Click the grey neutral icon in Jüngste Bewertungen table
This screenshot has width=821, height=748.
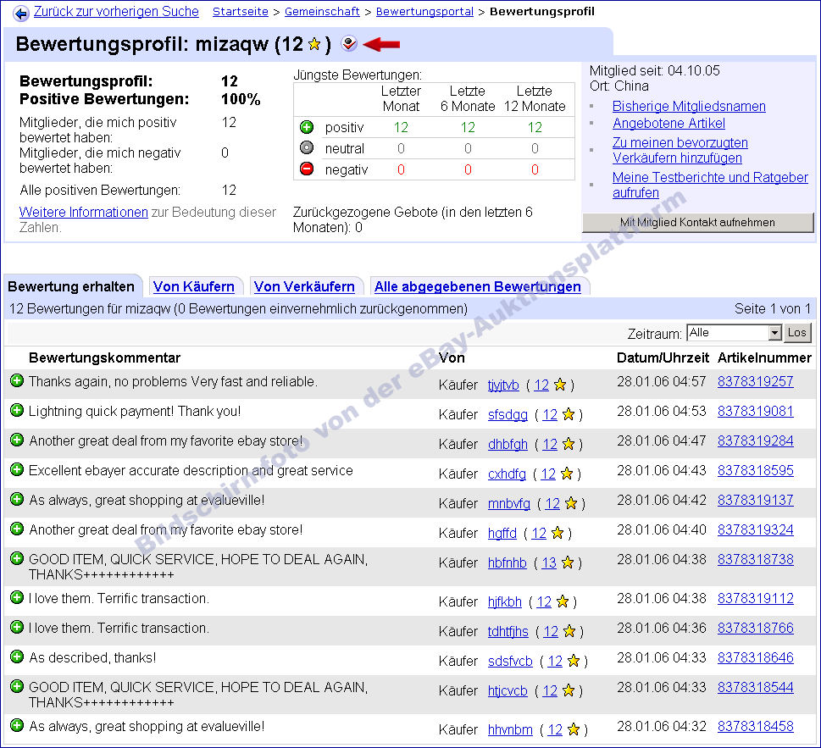(x=307, y=147)
